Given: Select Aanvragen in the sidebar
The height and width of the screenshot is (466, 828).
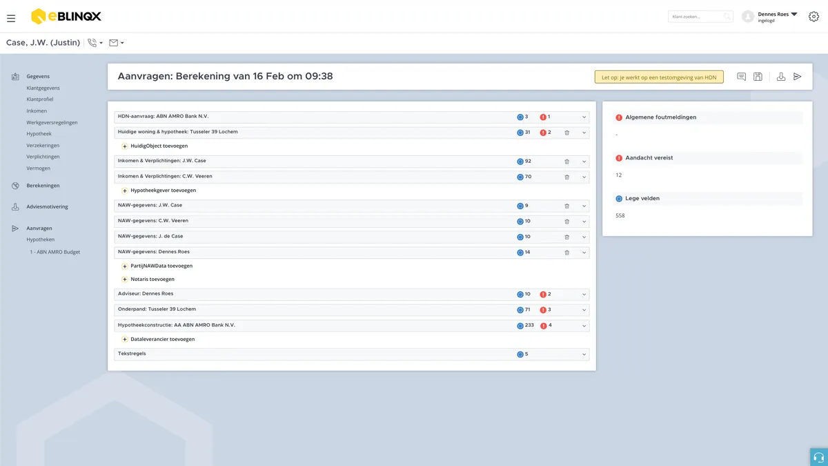Looking at the screenshot, I should click(x=39, y=229).
